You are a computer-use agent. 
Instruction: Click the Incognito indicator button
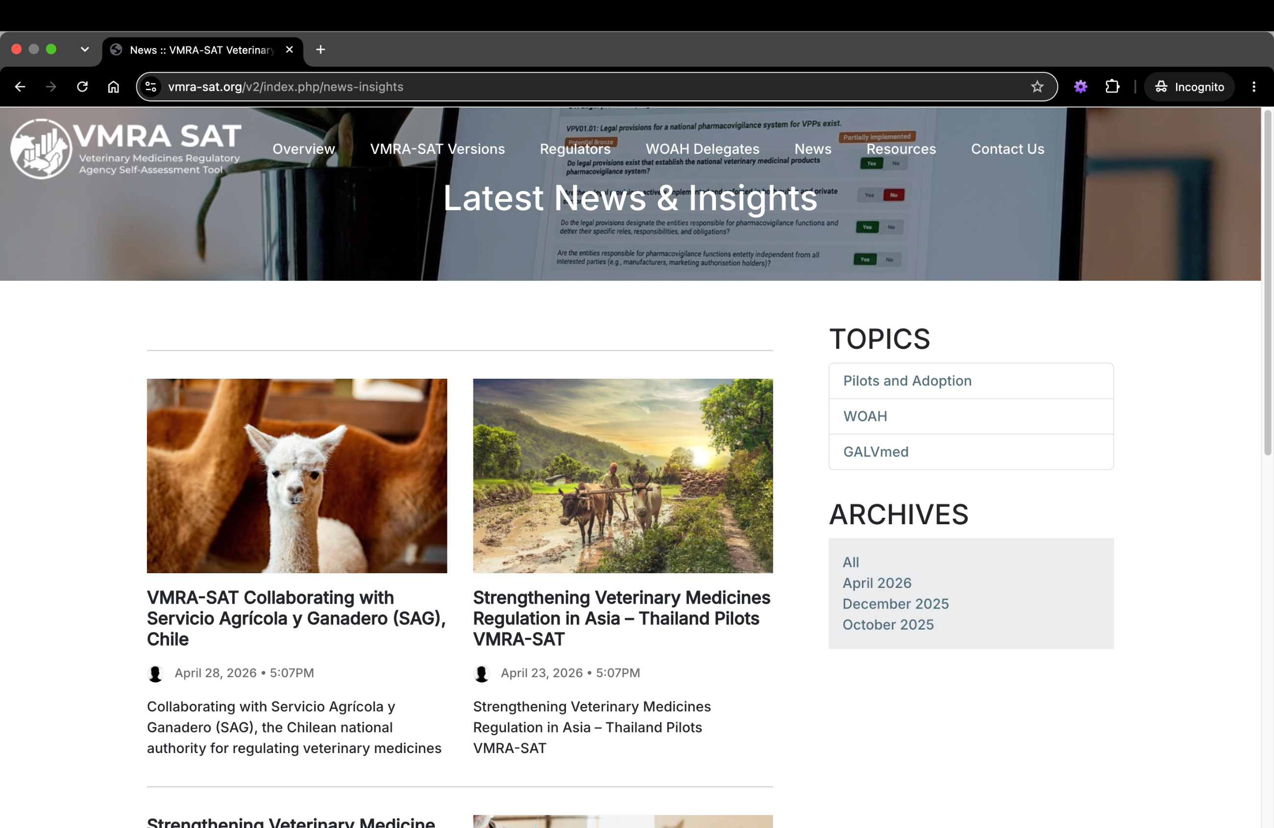pos(1189,87)
